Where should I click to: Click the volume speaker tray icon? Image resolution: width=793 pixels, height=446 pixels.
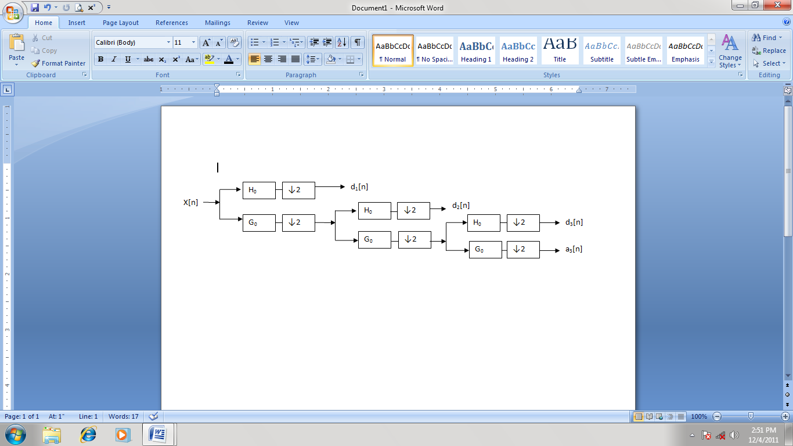pyautogui.click(x=734, y=435)
